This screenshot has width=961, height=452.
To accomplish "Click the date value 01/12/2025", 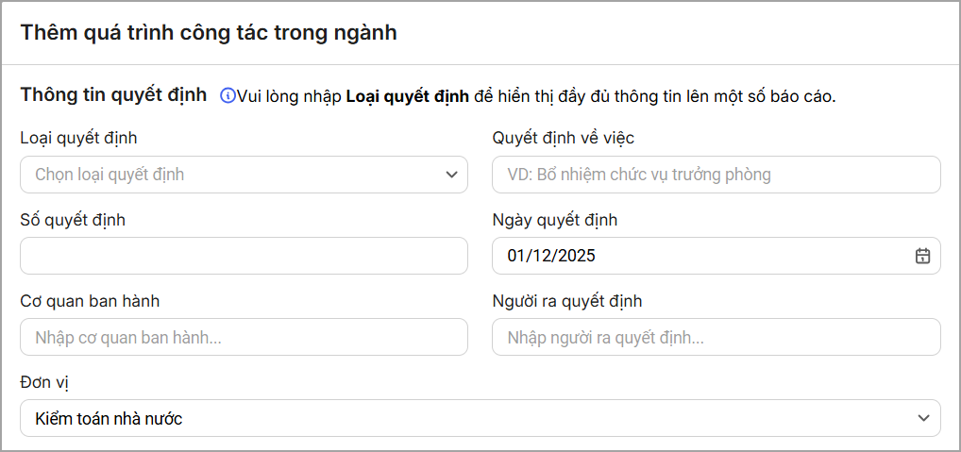I will coord(551,256).
